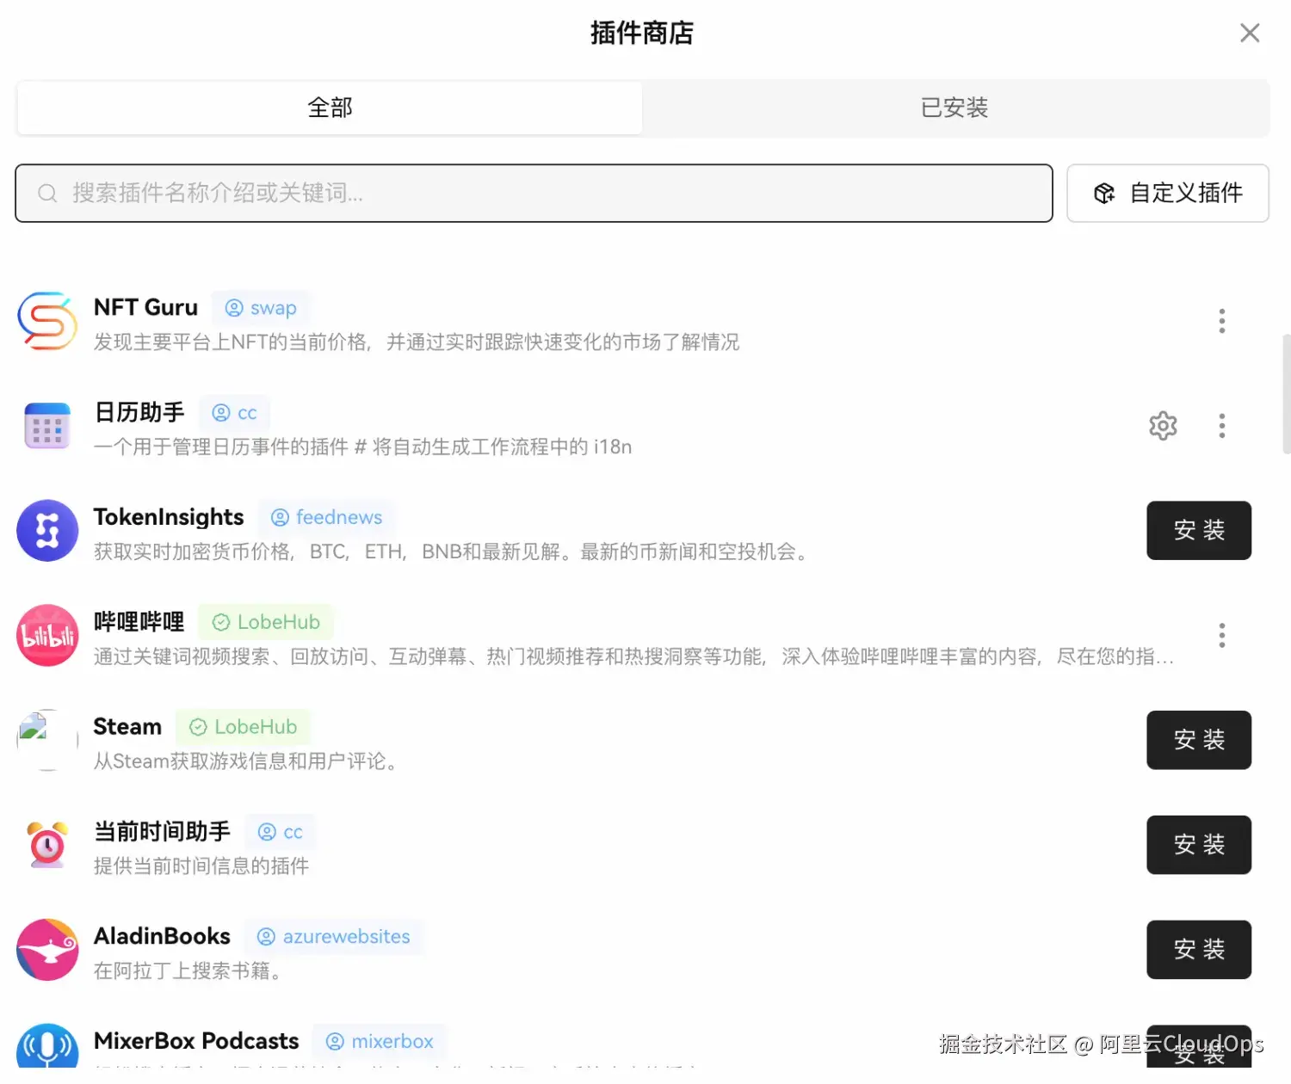Viewport: 1291px width, 1084px height.
Task: Click the Steam plugin thumbnail
Action: tap(47, 740)
